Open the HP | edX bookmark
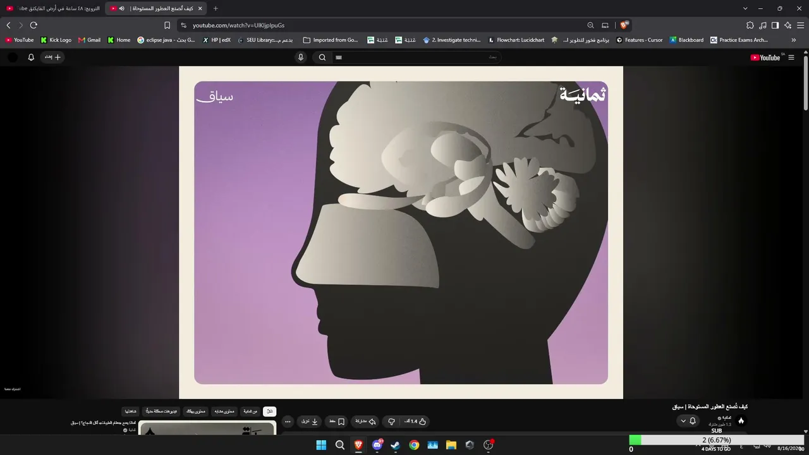This screenshot has width=809, height=455. pyautogui.click(x=216, y=40)
